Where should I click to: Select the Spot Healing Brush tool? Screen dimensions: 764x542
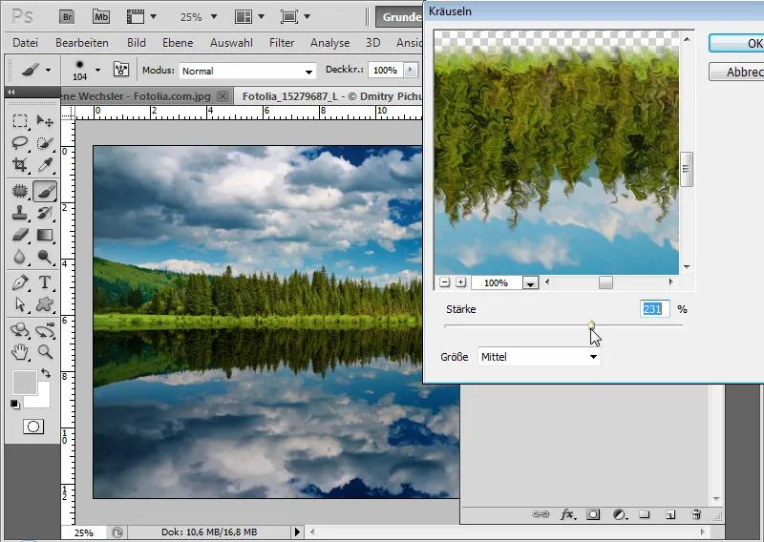coord(20,191)
